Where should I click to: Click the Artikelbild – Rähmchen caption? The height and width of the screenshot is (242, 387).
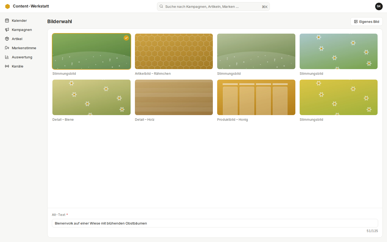click(153, 74)
